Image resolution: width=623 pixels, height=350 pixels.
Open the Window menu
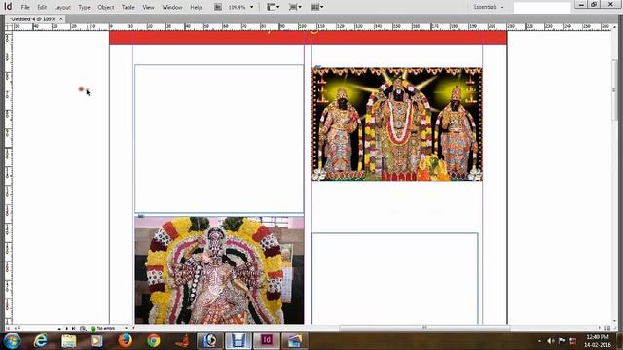pyautogui.click(x=172, y=7)
